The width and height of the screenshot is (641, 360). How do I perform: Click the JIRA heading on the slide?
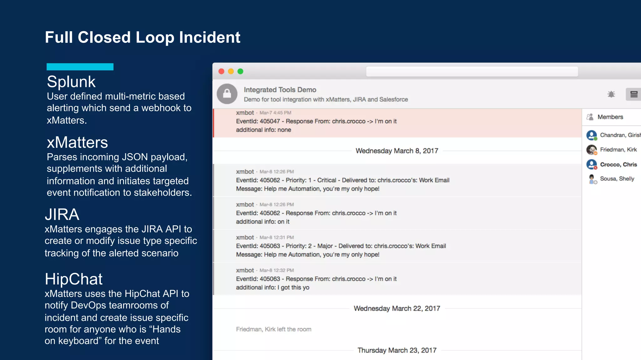point(62,215)
